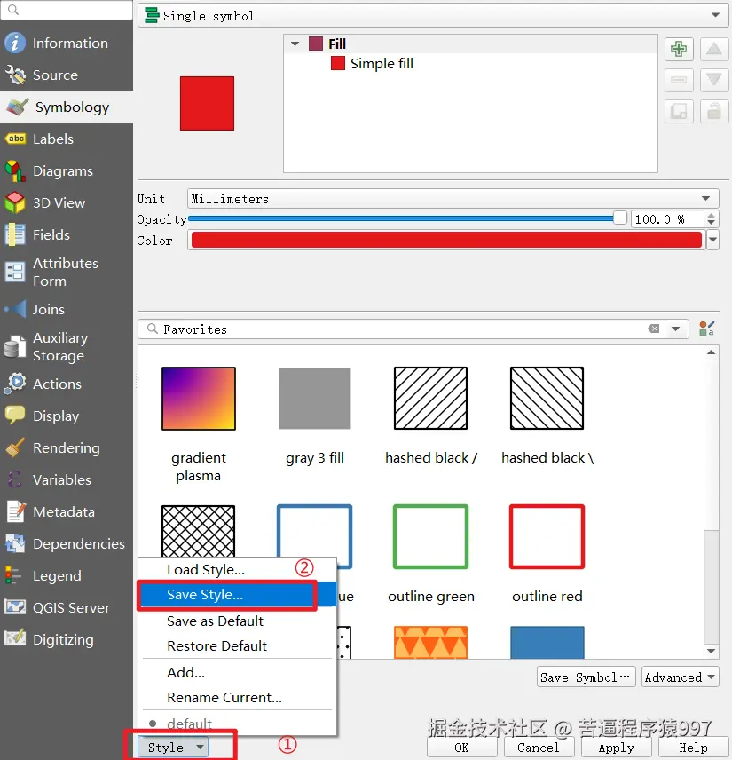Click the sidebar search box
The width and height of the screenshot is (732, 760).
67,10
